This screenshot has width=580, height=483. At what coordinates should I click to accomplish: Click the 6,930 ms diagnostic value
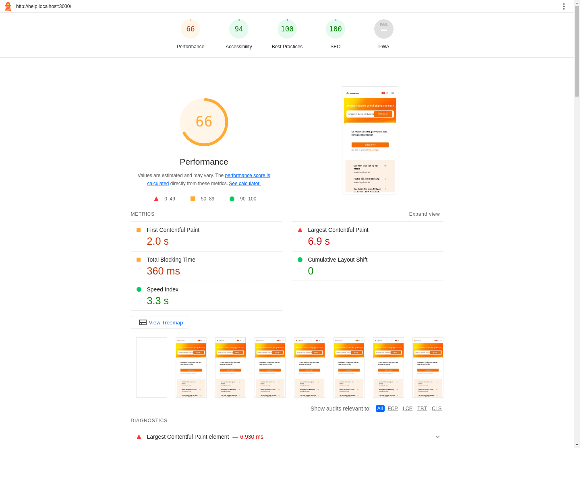click(x=252, y=437)
